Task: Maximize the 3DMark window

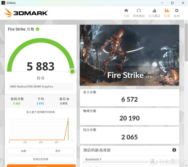Action: [x=172, y=3]
